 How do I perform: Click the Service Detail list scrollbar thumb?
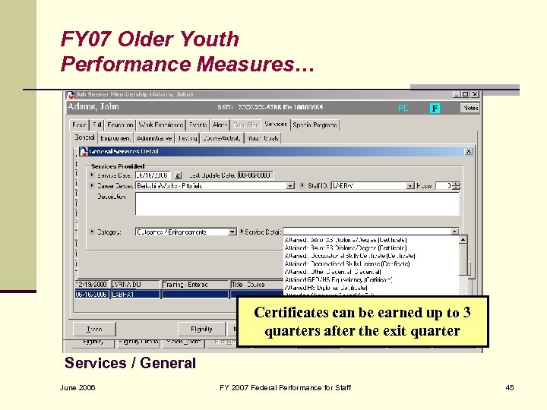(463, 259)
